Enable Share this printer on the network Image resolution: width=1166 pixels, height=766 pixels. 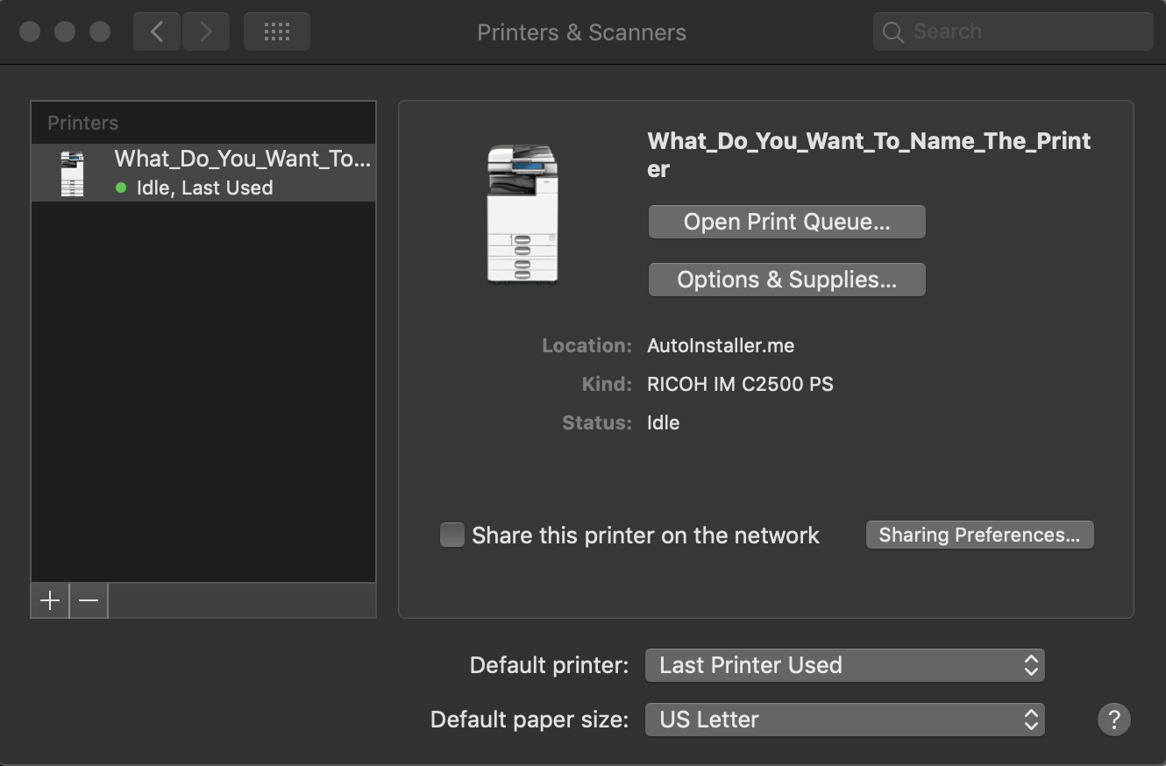452,535
